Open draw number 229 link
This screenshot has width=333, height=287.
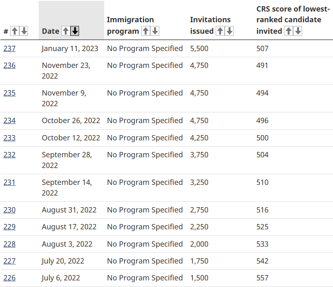pyautogui.click(x=9, y=227)
